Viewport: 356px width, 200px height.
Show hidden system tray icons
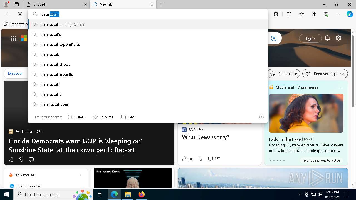[x=300, y=194]
